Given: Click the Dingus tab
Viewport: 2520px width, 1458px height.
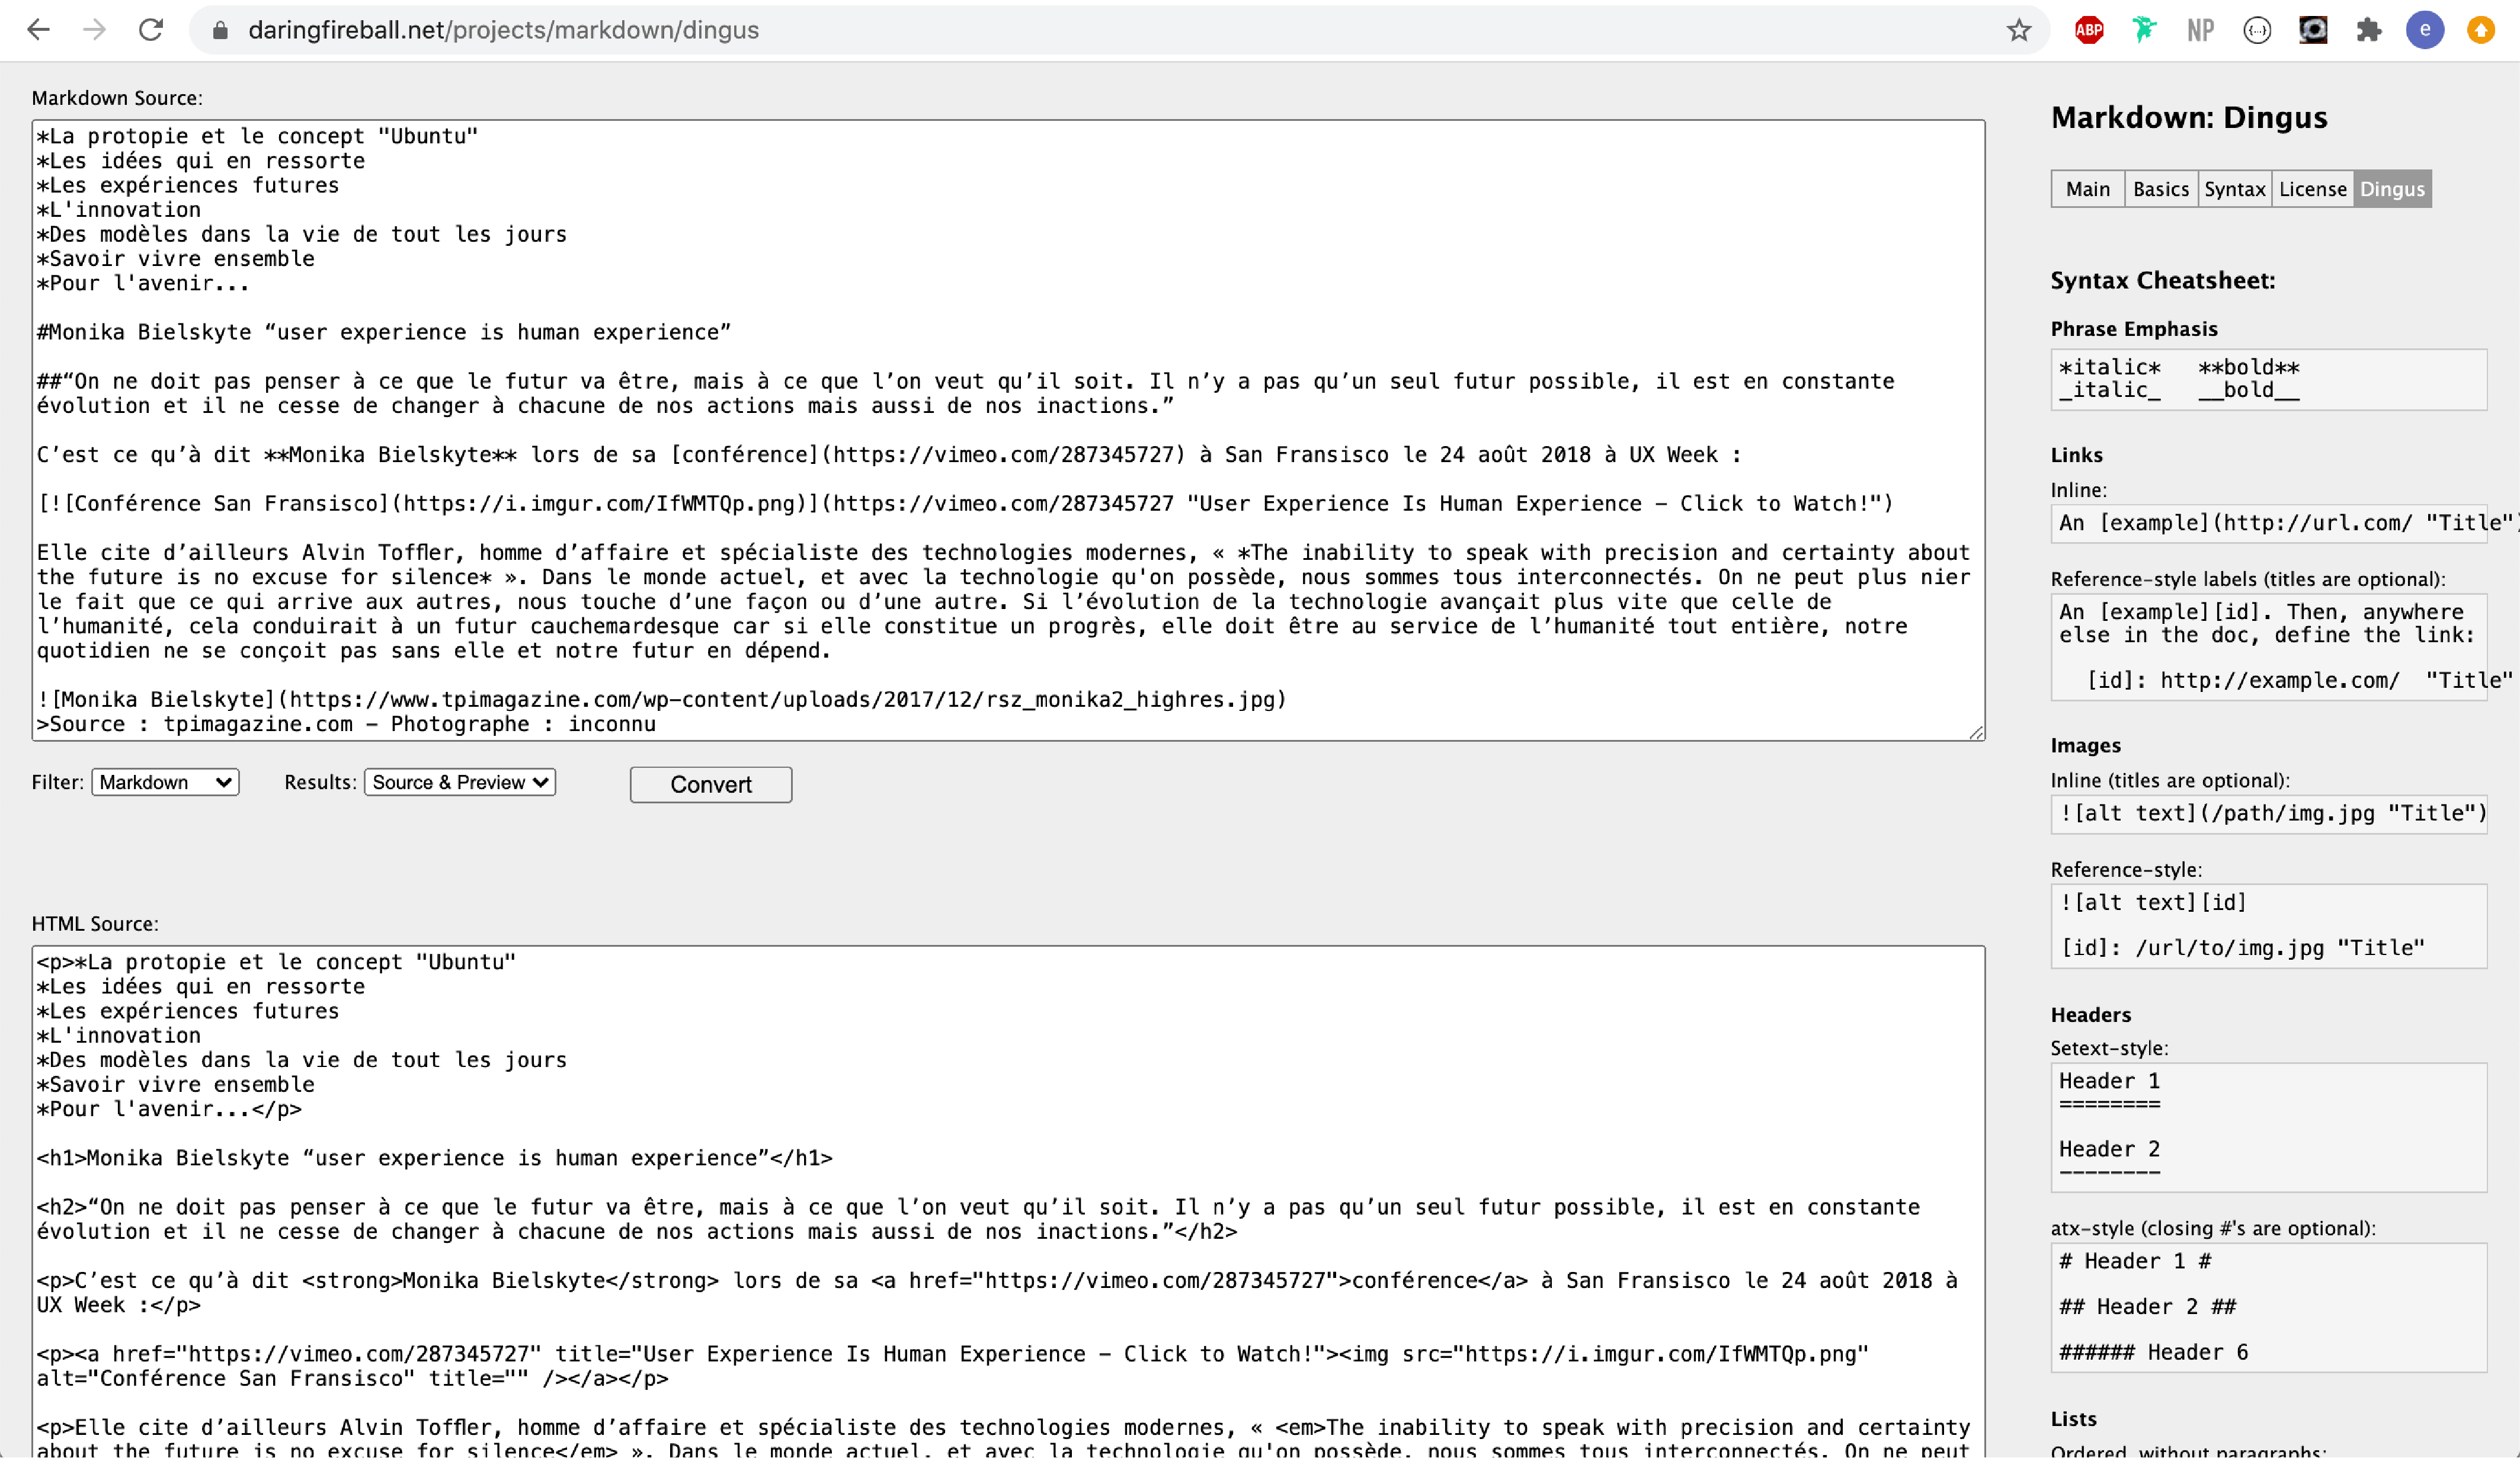Looking at the screenshot, I should click(x=2391, y=187).
